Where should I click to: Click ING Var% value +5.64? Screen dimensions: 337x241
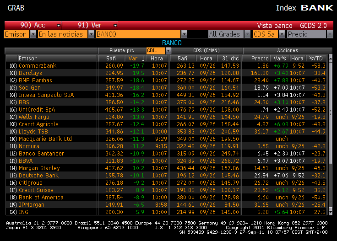pyautogui.click(x=281, y=212)
